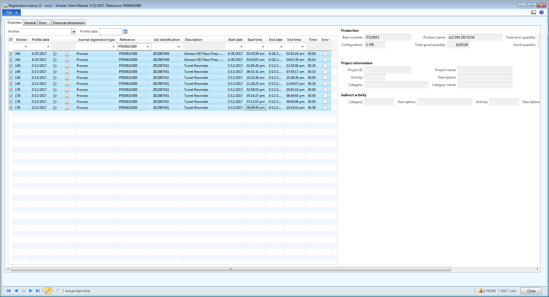This screenshot has height=297, width=549.
Task: Switch to the General tab
Action: tap(30, 23)
